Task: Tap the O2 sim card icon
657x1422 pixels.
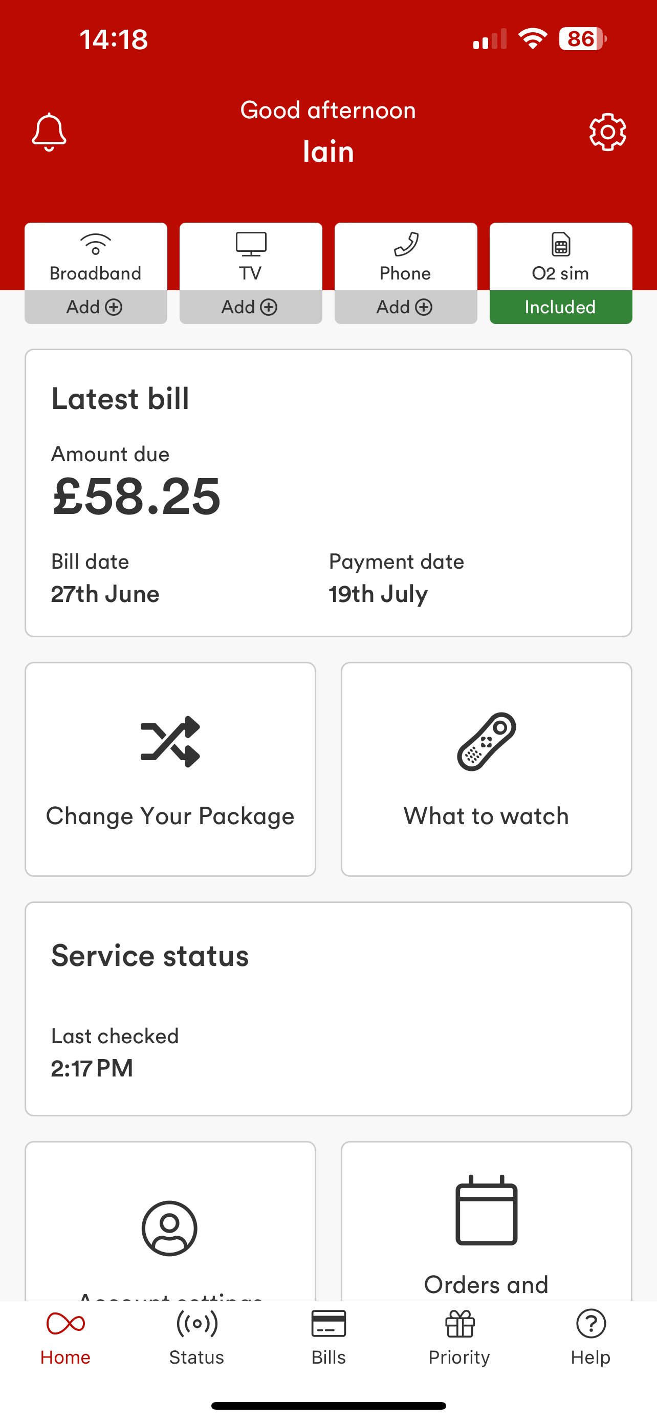Action: pos(560,245)
